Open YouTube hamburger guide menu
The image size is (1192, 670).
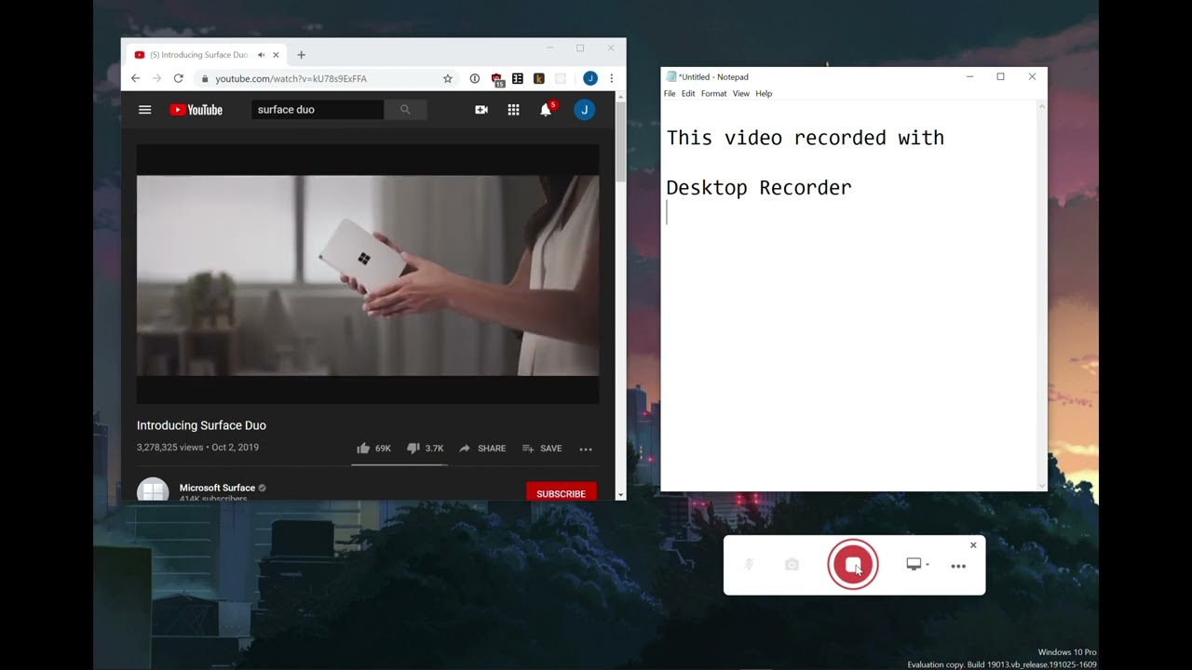pyautogui.click(x=144, y=110)
